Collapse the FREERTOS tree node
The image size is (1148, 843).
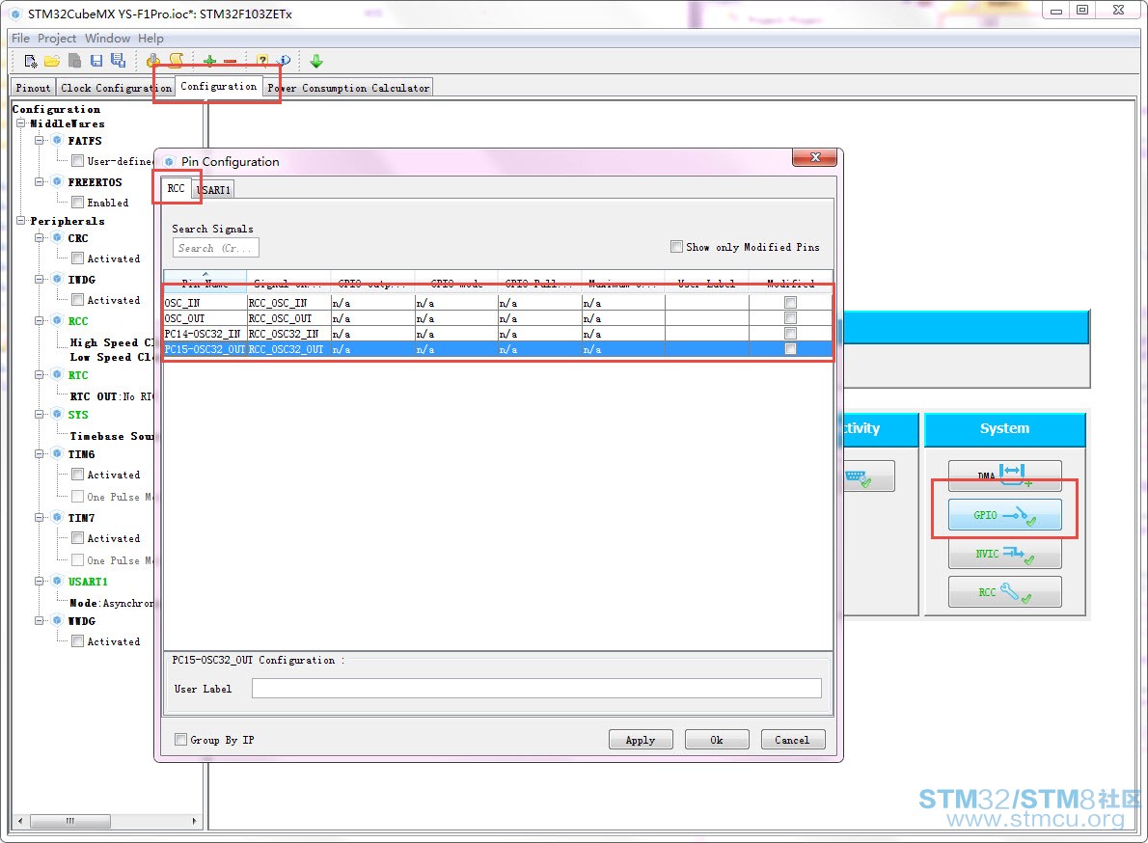(40, 181)
